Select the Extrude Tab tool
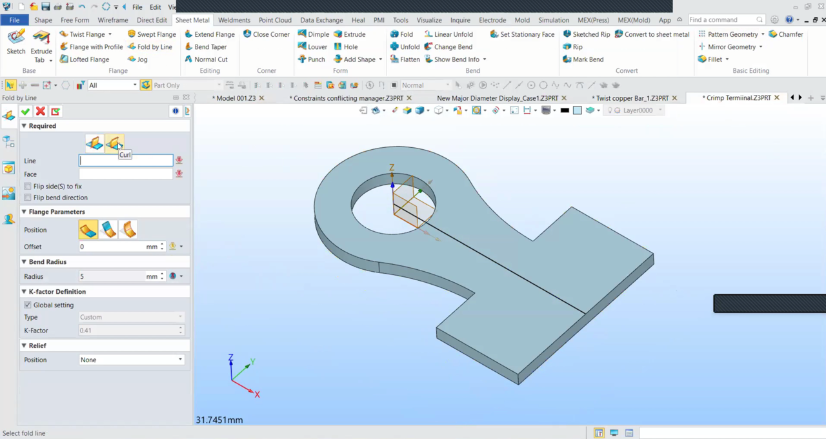This screenshot has height=439, width=826. (x=41, y=45)
